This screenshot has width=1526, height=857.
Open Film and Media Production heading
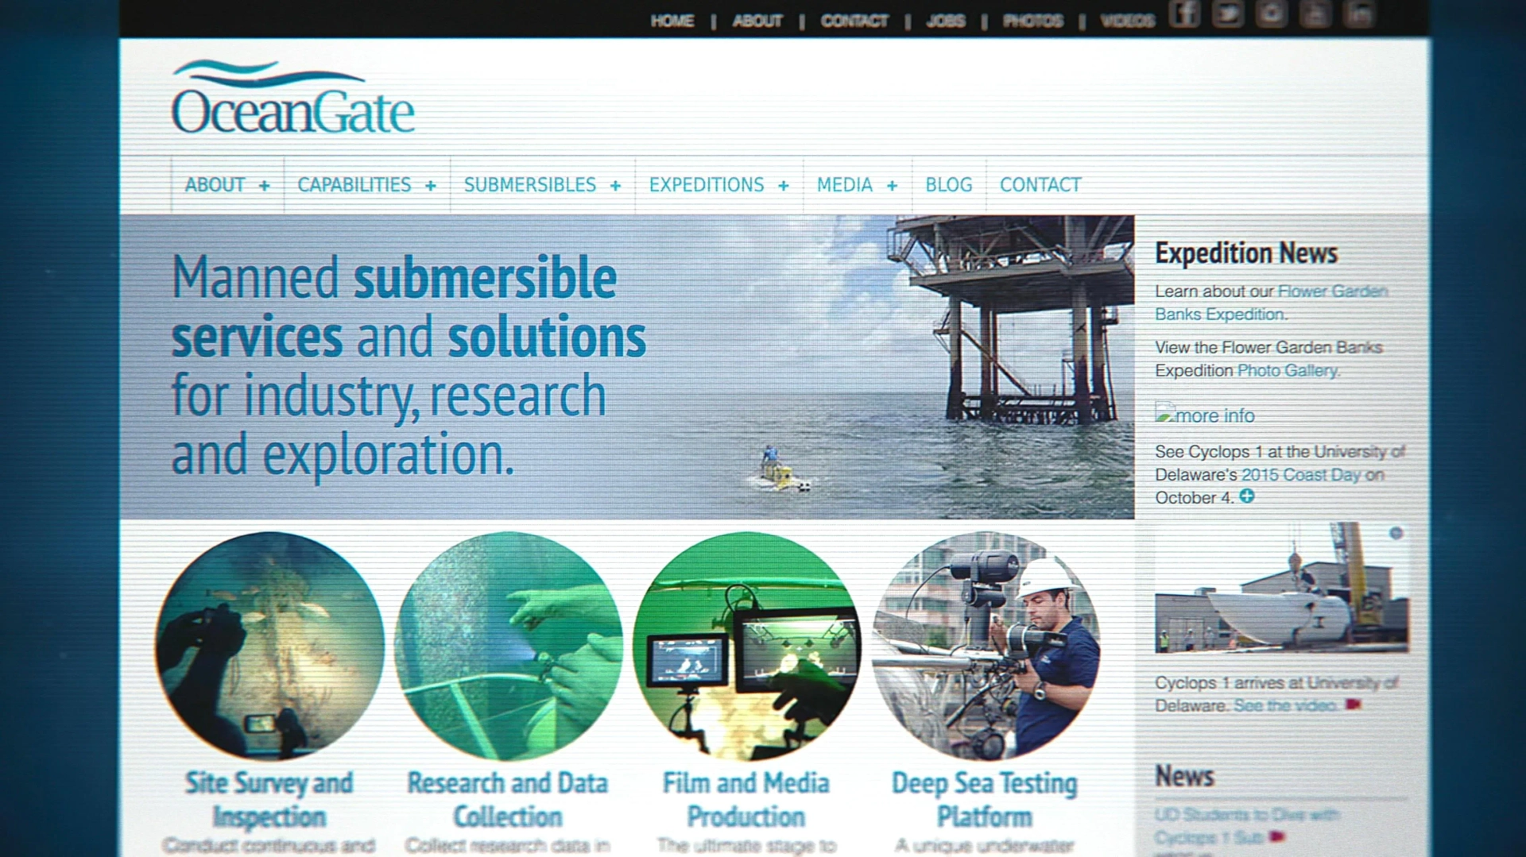(746, 799)
